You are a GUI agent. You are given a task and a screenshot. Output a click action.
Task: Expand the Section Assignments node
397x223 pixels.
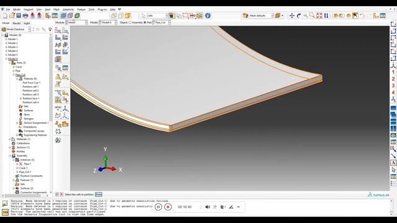17,123
